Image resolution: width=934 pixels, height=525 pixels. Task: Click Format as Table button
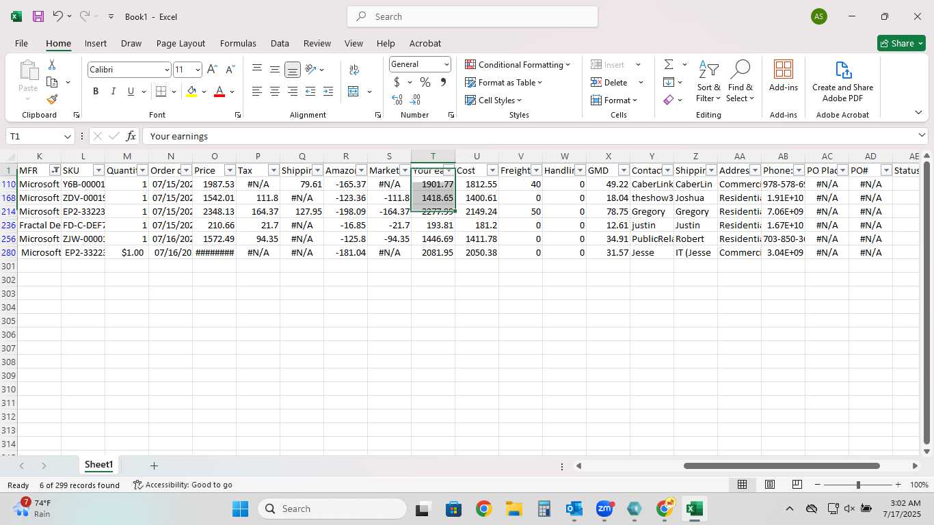504,82
